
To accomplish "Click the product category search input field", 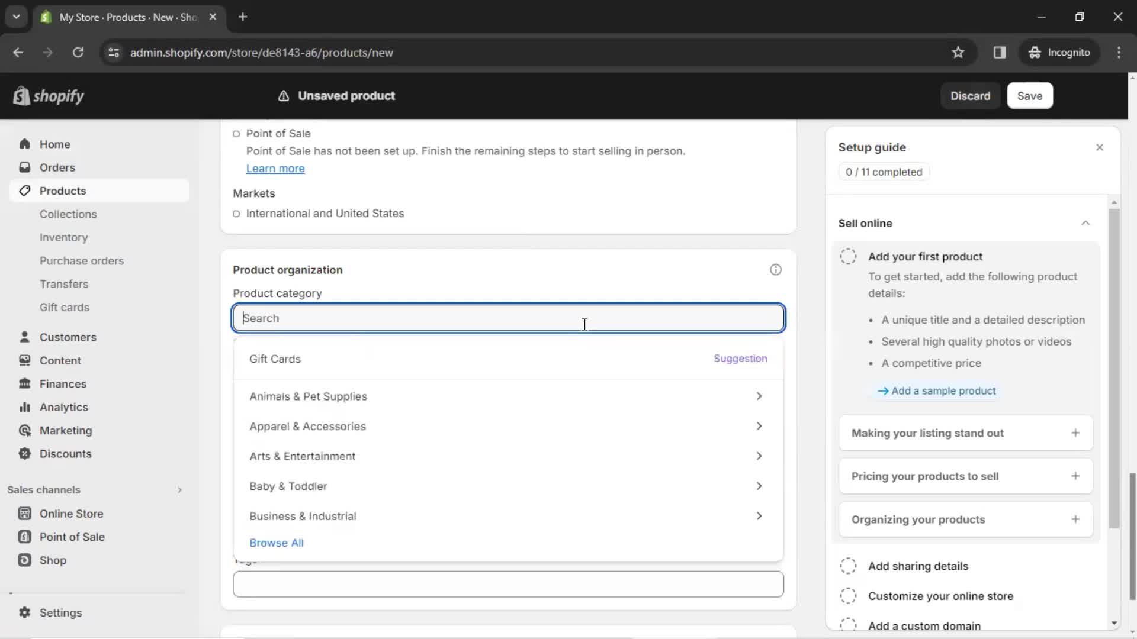I will coord(508,318).
